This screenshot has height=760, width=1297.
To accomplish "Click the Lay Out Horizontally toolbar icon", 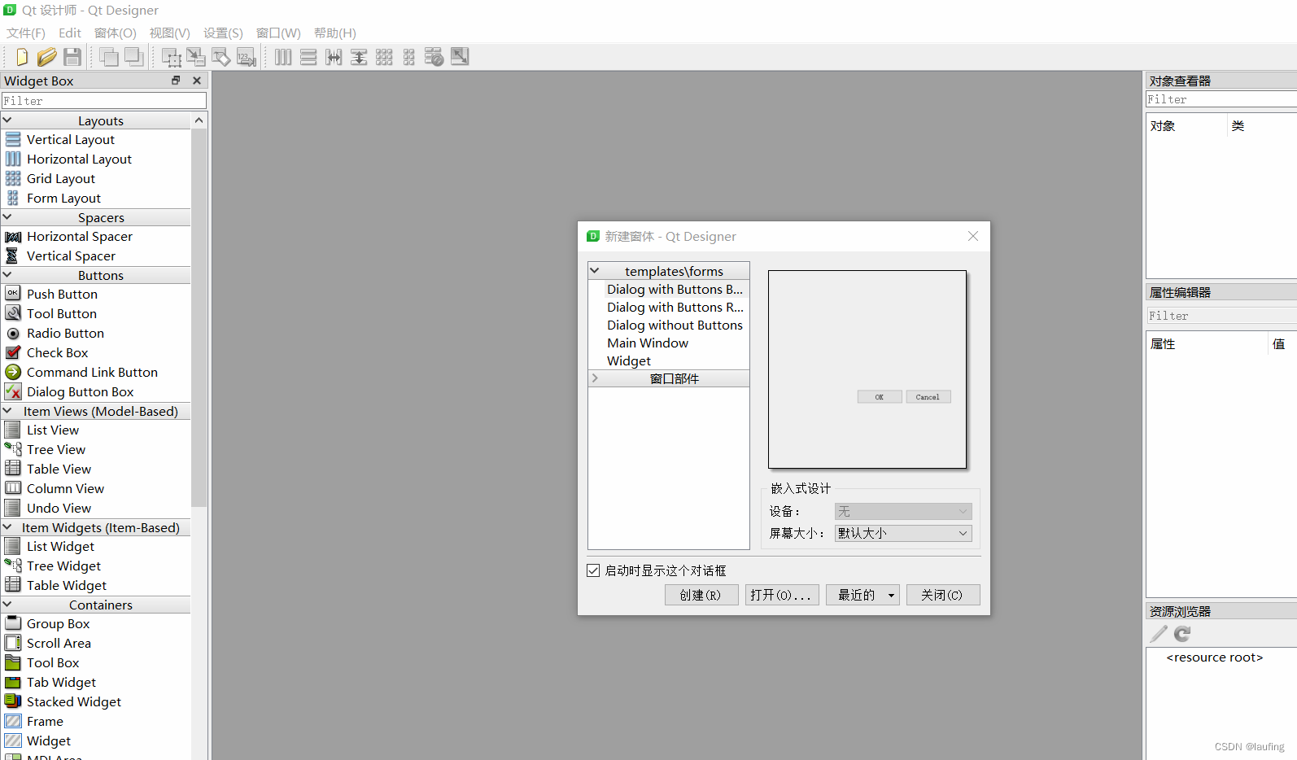I will tap(283, 57).
